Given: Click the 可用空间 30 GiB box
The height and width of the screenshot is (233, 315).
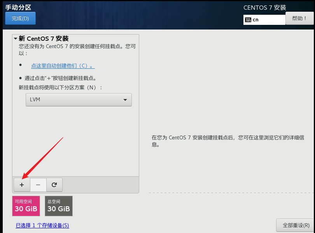Looking at the screenshot, I should coord(26,206).
